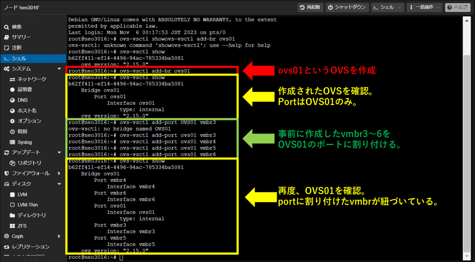
Task: Click the terminal cursor at last prompt
Action: point(121,257)
